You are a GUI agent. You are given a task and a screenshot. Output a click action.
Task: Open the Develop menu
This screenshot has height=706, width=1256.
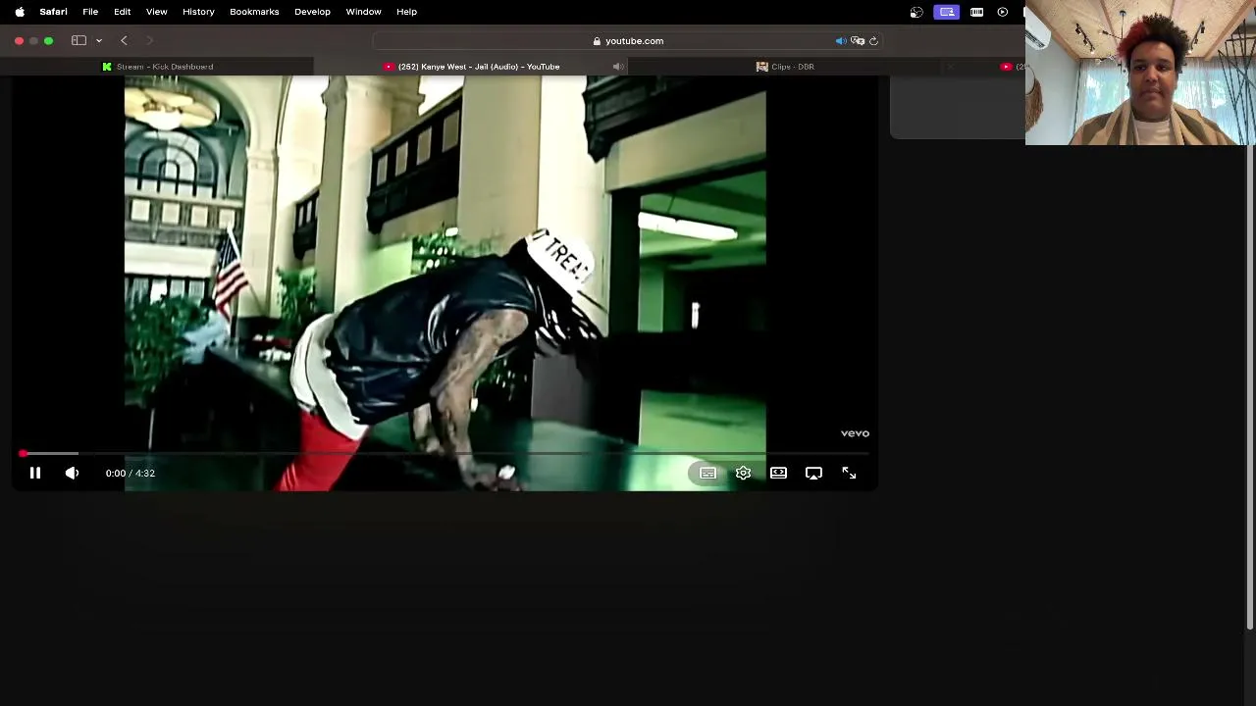[312, 12]
